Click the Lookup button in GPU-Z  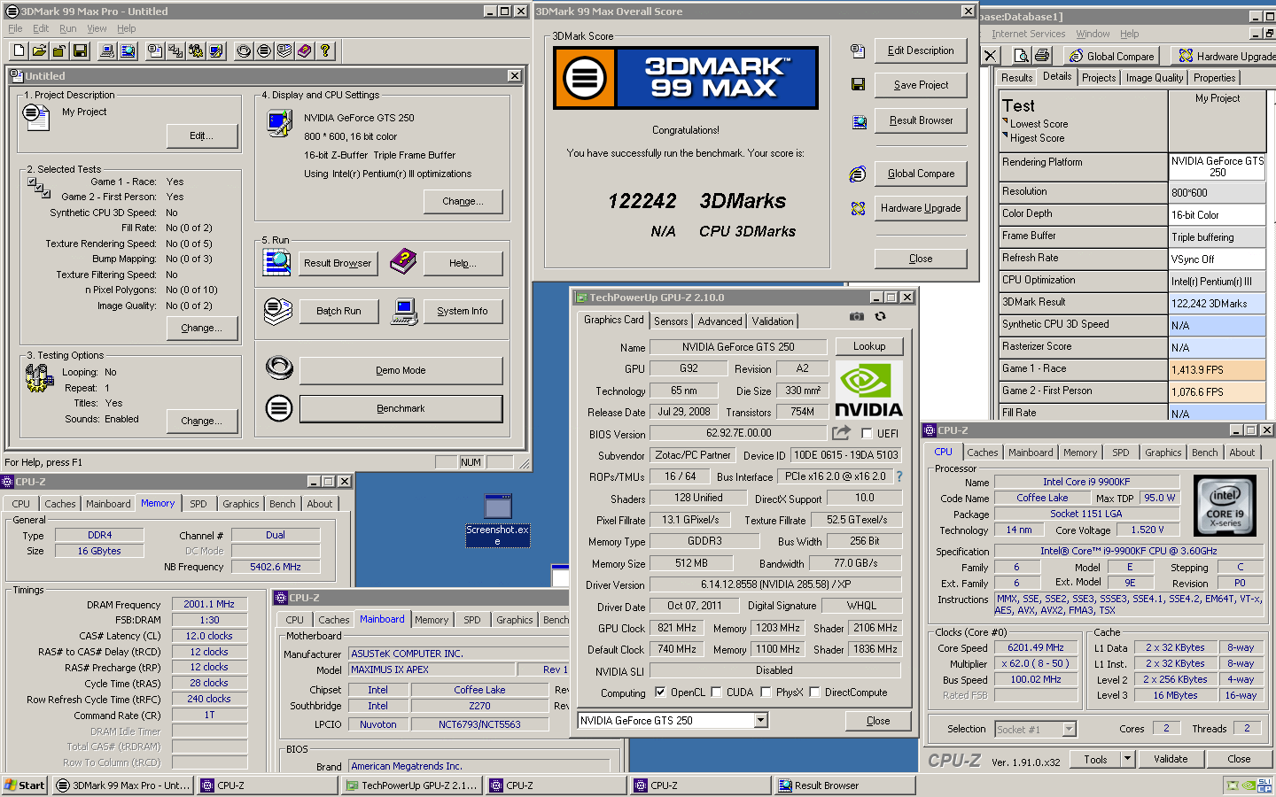click(x=869, y=346)
